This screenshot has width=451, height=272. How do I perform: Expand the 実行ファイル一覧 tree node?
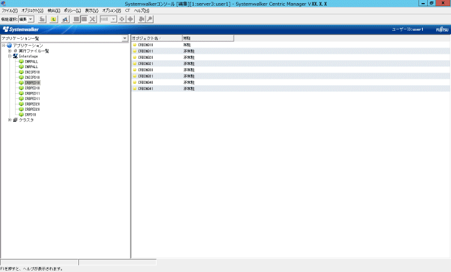(x=9, y=51)
